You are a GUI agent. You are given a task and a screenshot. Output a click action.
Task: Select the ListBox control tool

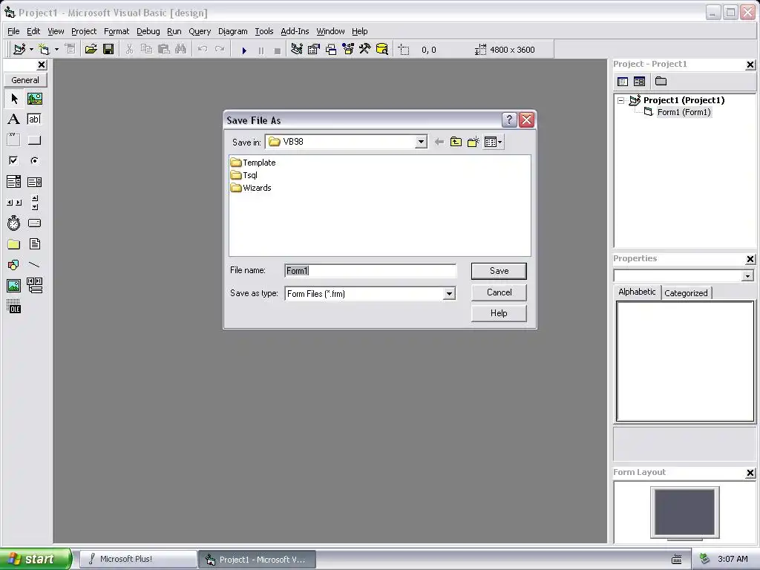tap(34, 182)
